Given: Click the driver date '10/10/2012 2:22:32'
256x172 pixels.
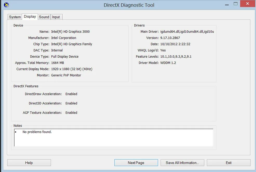Looking at the screenshot, I should click(175, 44).
